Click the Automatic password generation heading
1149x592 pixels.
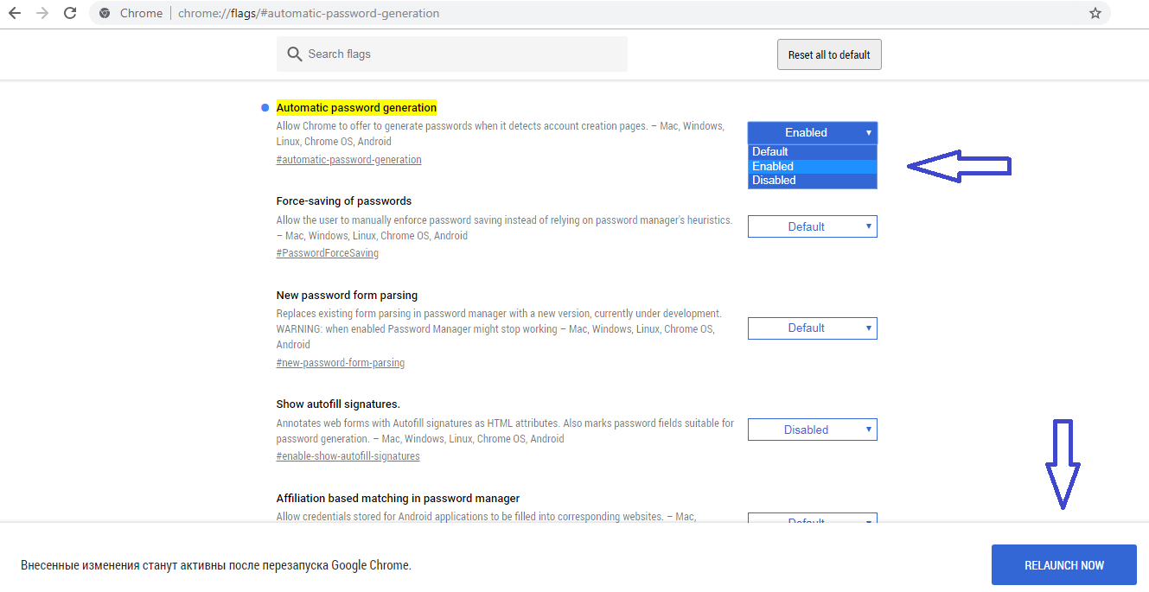(356, 108)
